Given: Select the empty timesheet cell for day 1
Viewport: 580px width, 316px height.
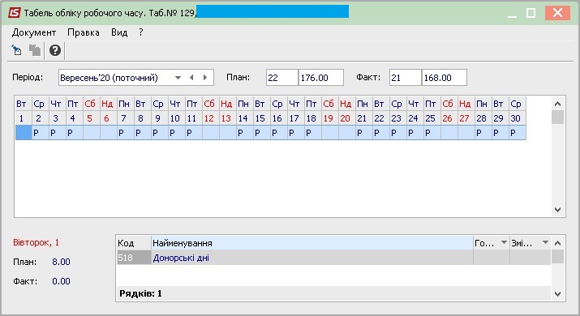Looking at the screenshot, I should [23, 133].
